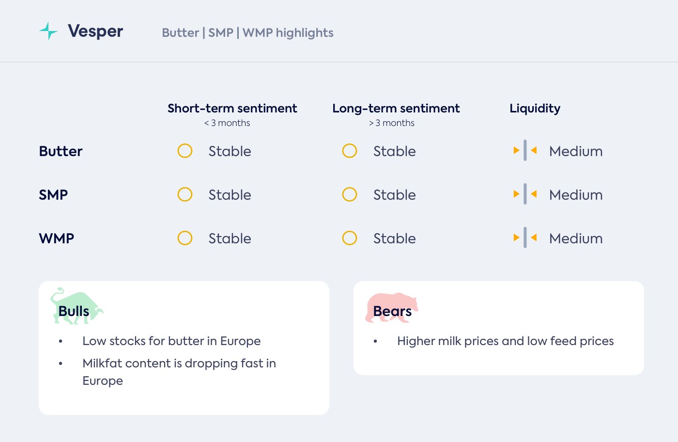The width and height of the screenshot is (678, 442).
Task: Click Butter long-term stable circle icon
Action: point(350,151)
